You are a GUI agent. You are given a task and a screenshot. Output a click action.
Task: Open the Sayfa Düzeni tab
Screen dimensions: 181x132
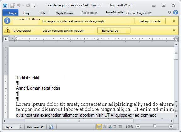tap(64, 13)
